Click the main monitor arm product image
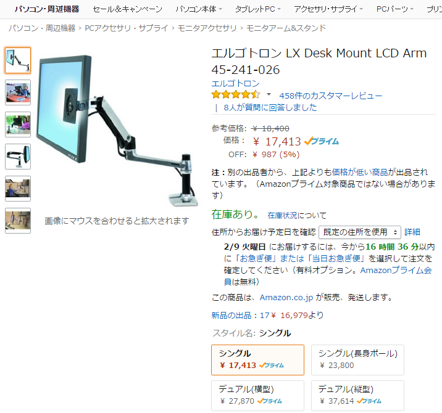 tap(117, 129)
